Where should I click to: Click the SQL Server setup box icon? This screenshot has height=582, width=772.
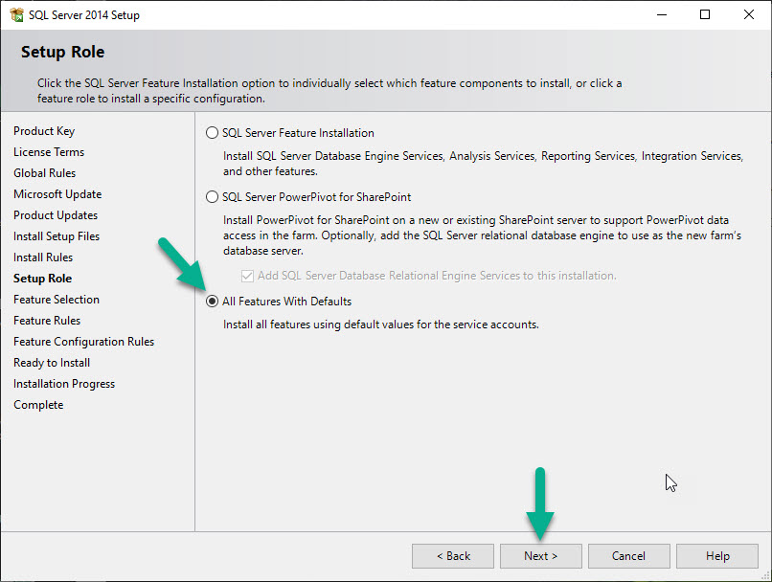click(x=16, y=15)
